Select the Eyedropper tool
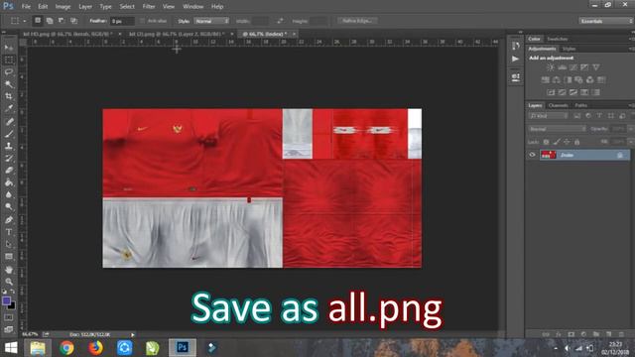 (9, 108)
